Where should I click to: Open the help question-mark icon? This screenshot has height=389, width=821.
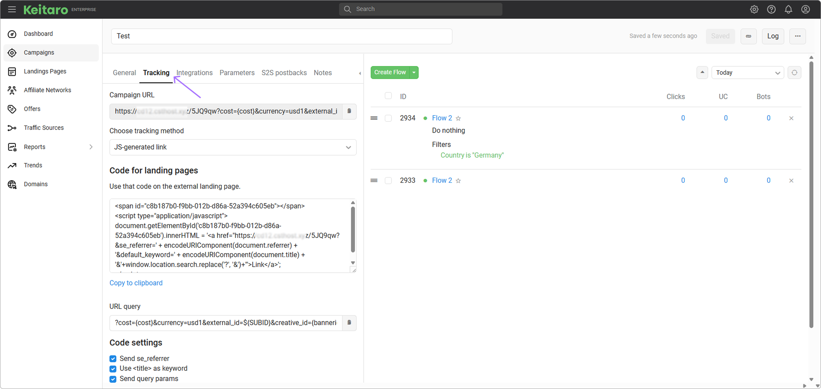[x=771, y=9]
